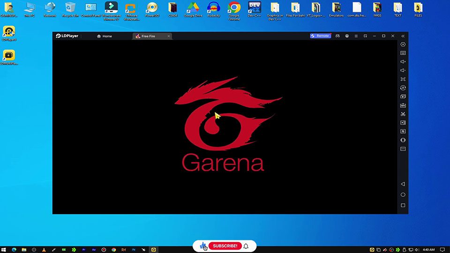The width and height of the screenshot is (450, 253).
Task: Click the speaker volume icon in system tray
Action: click(417, 250)
